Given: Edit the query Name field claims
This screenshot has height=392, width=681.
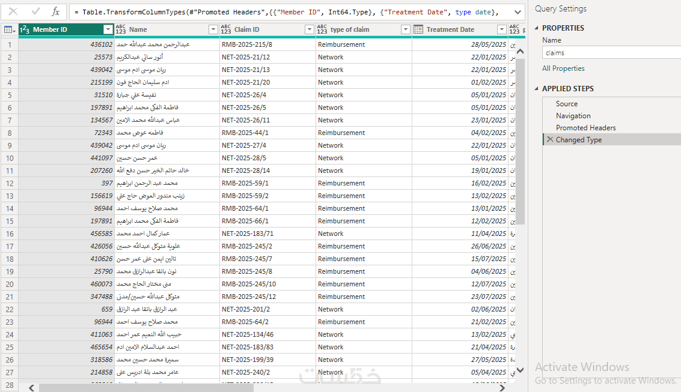Looking at the screenshot, I should pyautogui.click(x=611, y=52).
